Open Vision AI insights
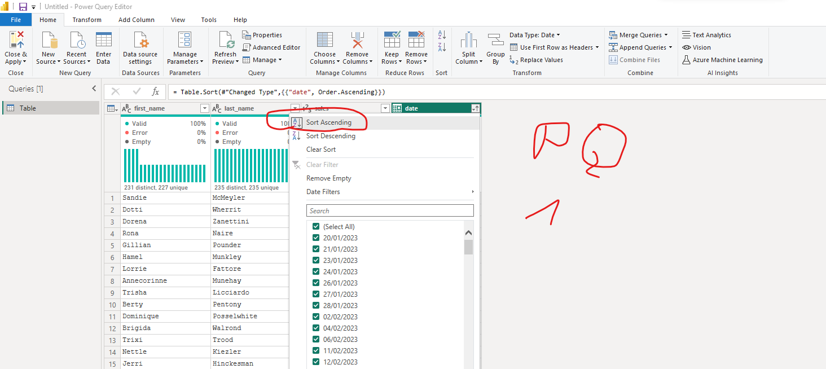 click(696, 47)
